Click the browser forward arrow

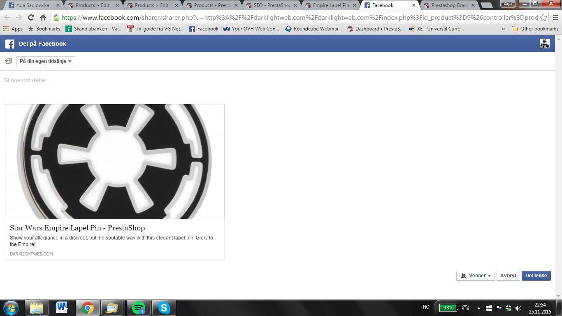pos(19,18)
